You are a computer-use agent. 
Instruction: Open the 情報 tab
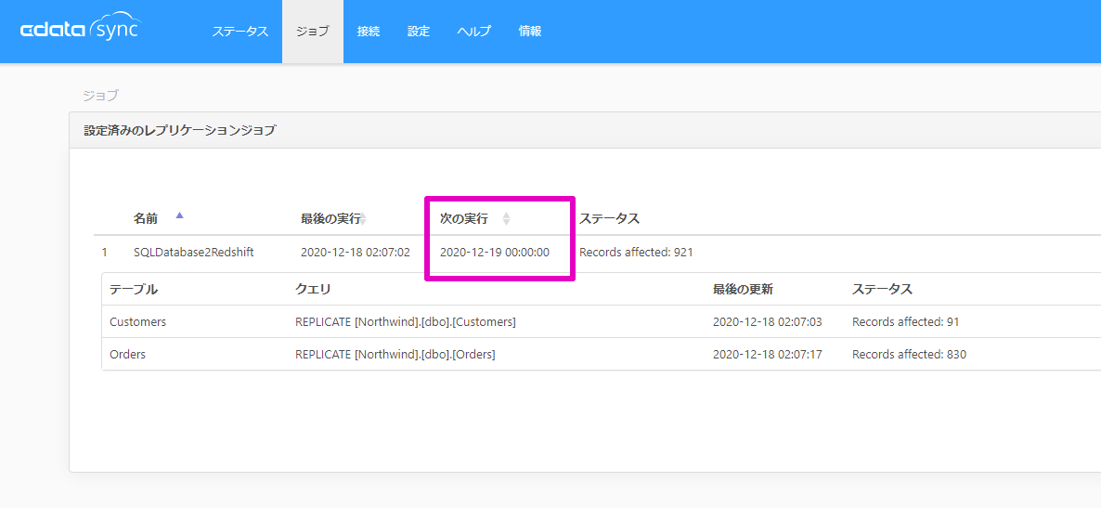click(x=530, y=31)
